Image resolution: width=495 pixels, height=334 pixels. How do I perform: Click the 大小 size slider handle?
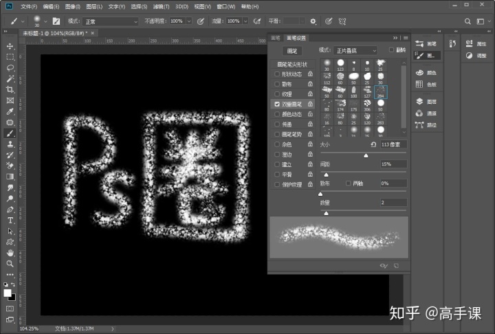pos(366,155)
